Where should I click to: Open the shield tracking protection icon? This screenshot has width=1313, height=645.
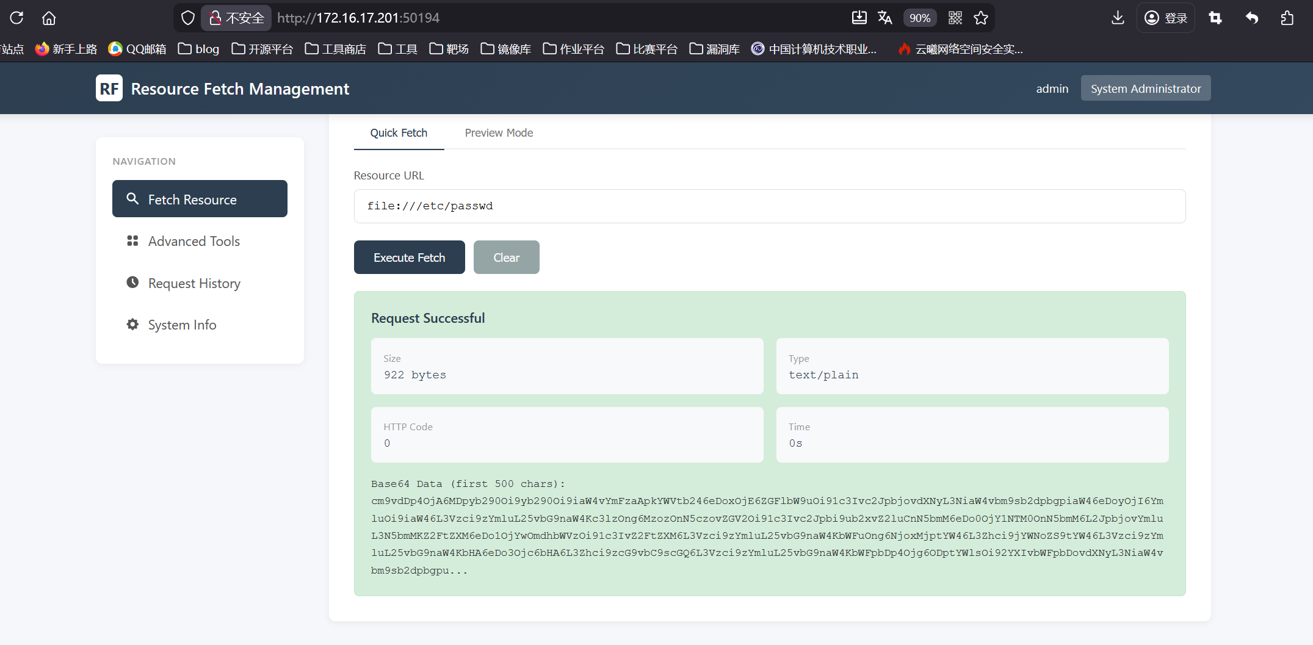tap(188, 18)
